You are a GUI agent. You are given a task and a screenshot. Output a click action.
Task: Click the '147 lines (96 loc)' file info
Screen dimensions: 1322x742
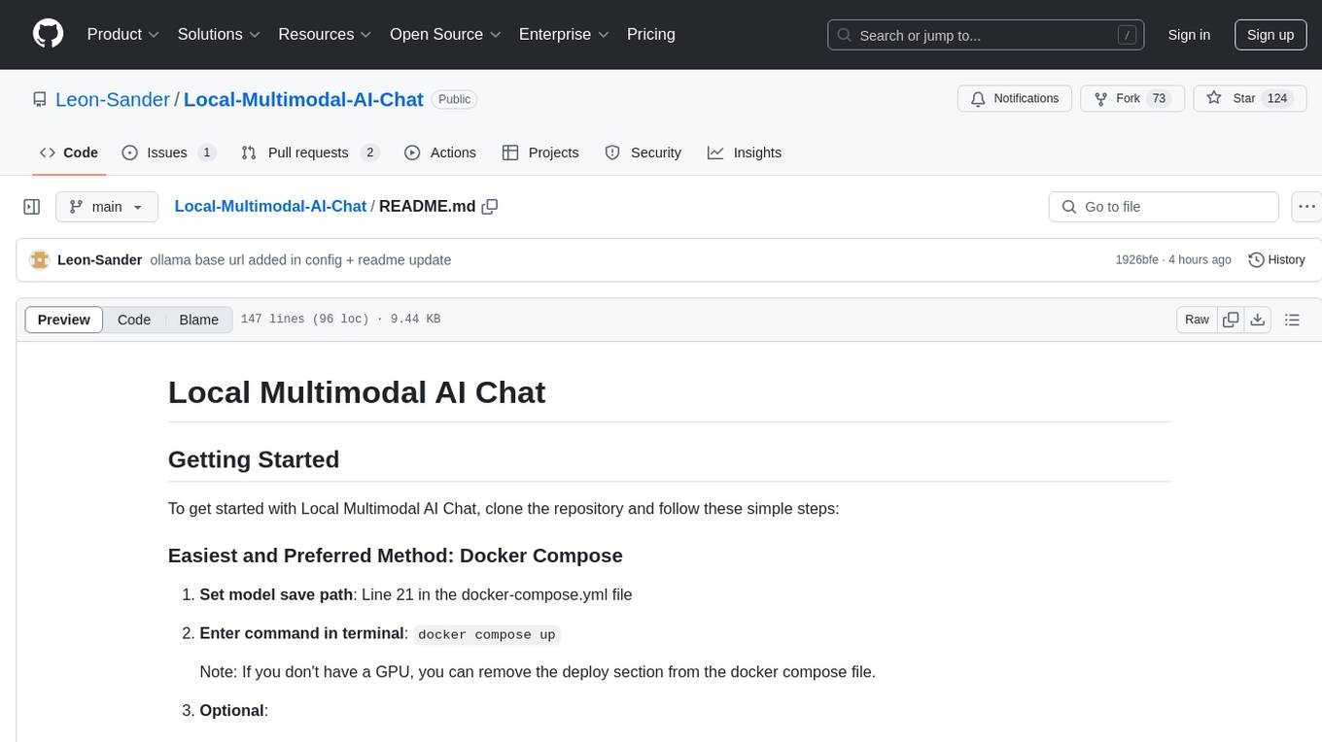(x=304, y=320)
